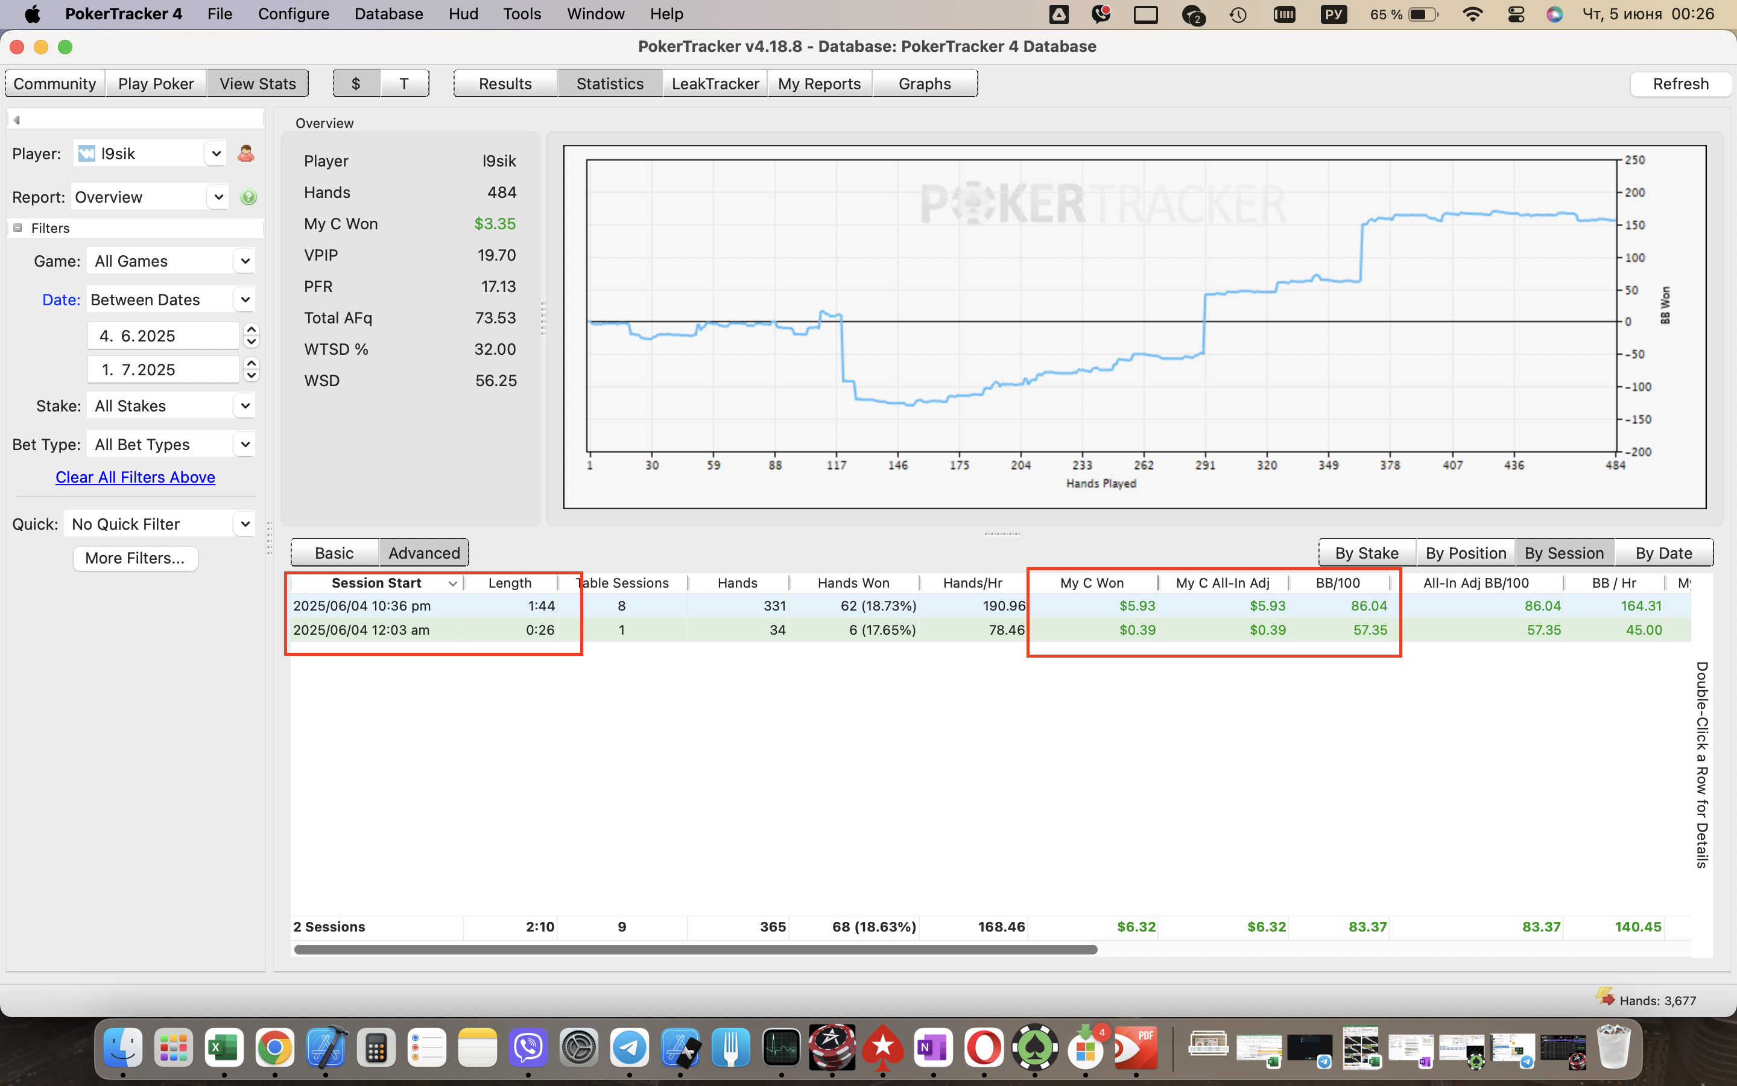1737x1086 pixels.
Task: Click start date stepper arrows
Action: coord(252,335)
